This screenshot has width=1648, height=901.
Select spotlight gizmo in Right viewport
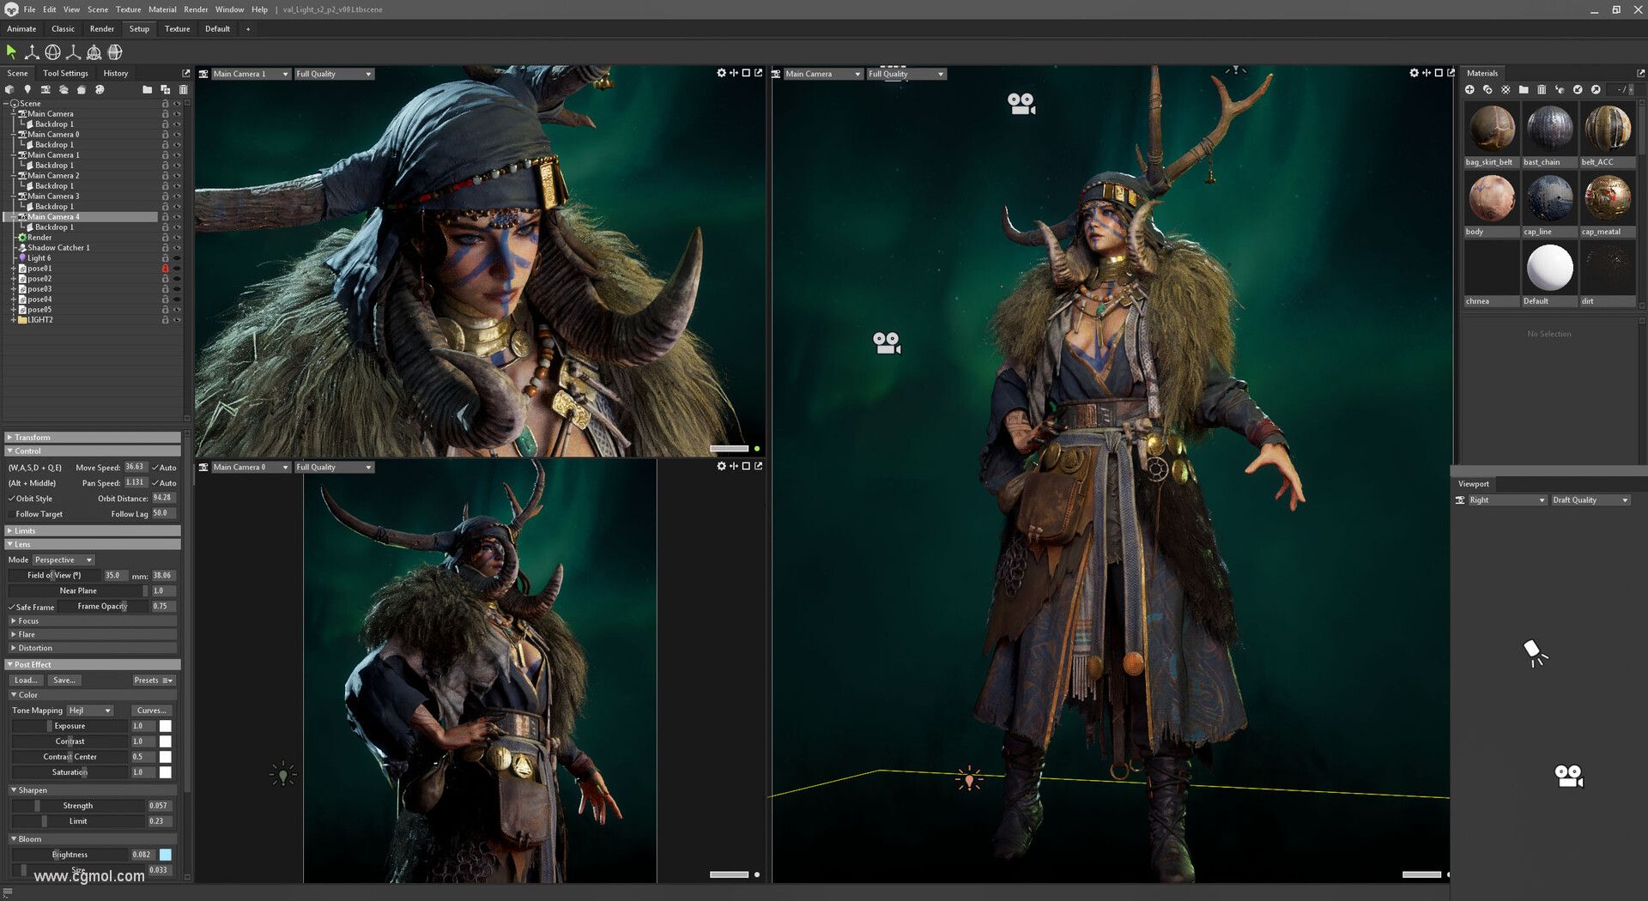click(1535, 652)
